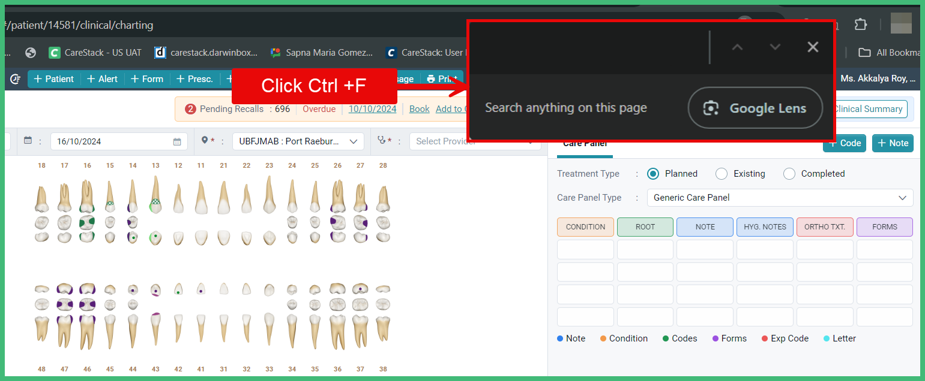Click the patient name Ms. Akkalya Roy

[878, 78]
